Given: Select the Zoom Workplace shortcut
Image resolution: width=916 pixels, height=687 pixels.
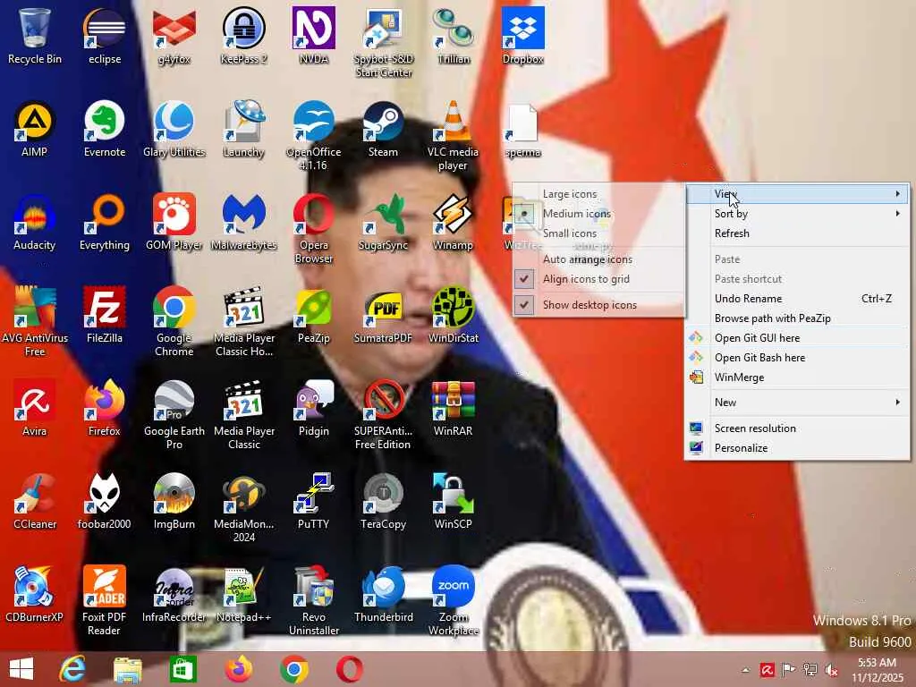Looking at the screenshot, I should point(453,600).
